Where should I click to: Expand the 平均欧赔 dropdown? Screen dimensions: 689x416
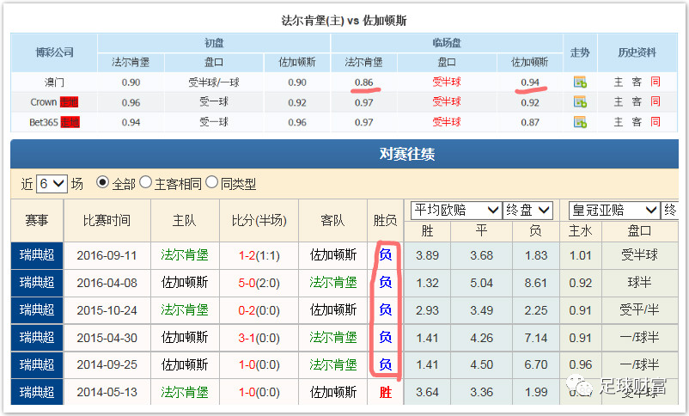pos(456,210)
